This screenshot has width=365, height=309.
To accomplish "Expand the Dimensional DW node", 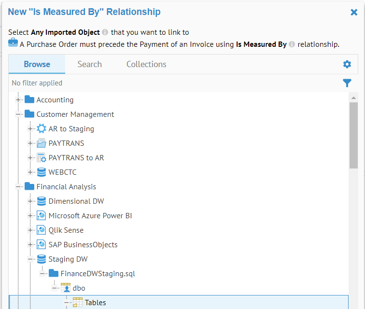I will (30, 201).
